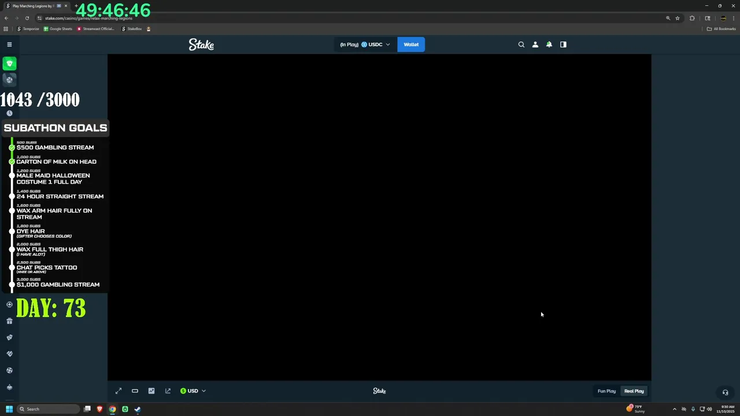Open the soccer ball icon in Stake sidebar
The height and width of the screenshot is (416, 740).
click(x=9, y=370)
